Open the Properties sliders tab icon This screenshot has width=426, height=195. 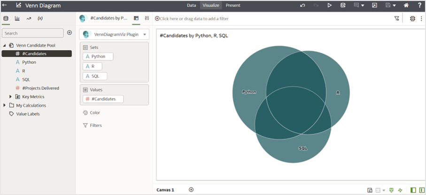(x=147, y=18)
